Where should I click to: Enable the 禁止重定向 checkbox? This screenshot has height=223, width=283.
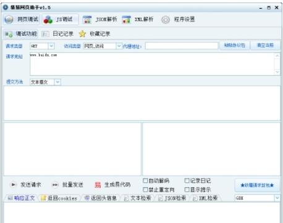(145, 190)
